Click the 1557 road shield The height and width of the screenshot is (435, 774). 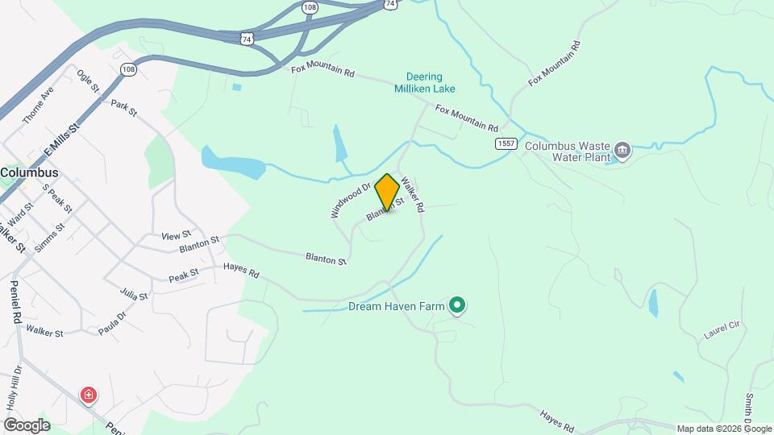(506, 143)
